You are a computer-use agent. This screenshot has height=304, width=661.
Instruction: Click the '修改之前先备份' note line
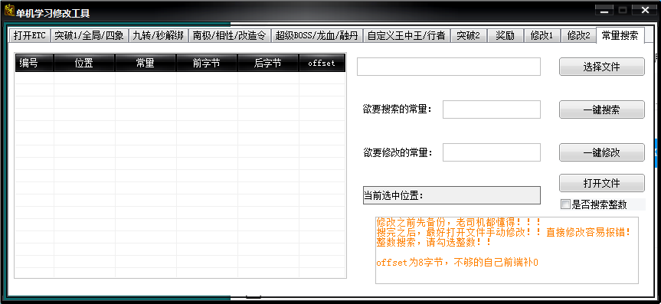point(459,222)
